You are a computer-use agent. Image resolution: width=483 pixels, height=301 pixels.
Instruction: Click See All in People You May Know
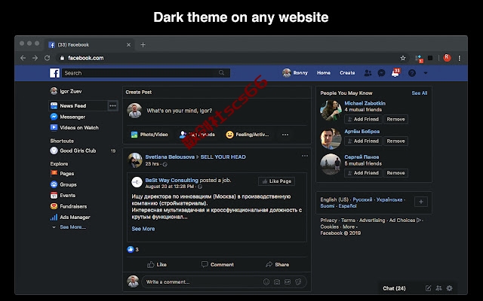(420, 93)
